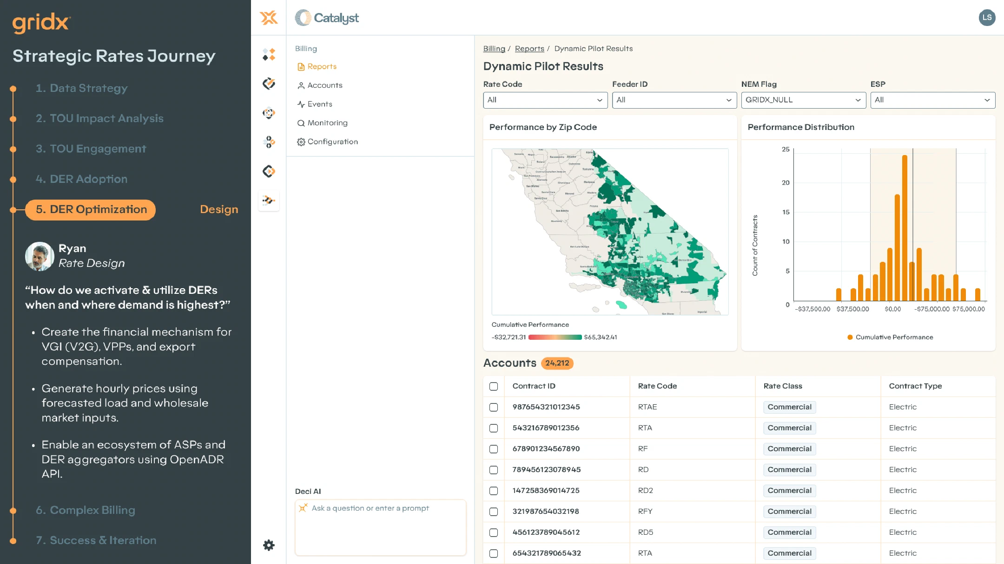The height and width of the screenshot is (564, 1004).
Task: Select the checkbox for contract 321987654032198
Action: (x=494, y=512)
